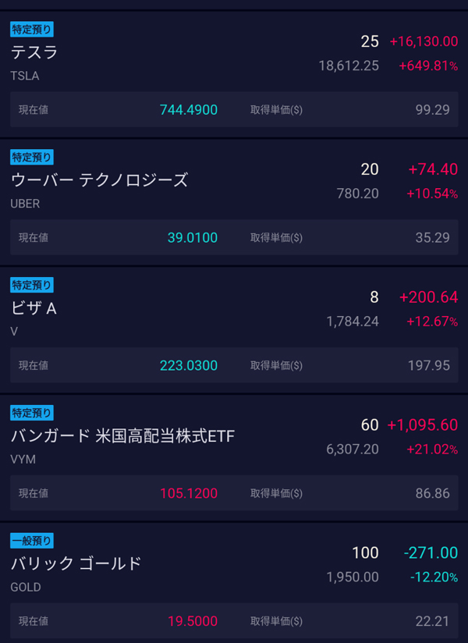Open the バリック ゴールド holding
468x643 pixels.
76,563
